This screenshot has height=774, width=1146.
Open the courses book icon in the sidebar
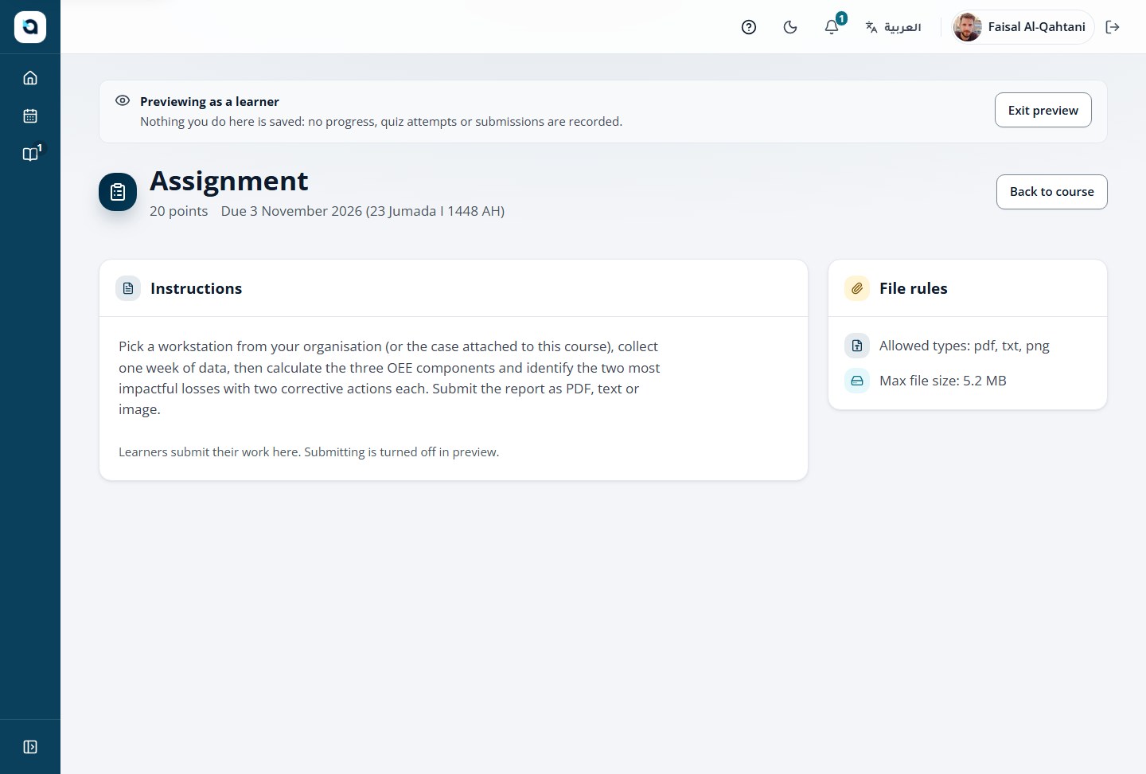tap(30, 154)
